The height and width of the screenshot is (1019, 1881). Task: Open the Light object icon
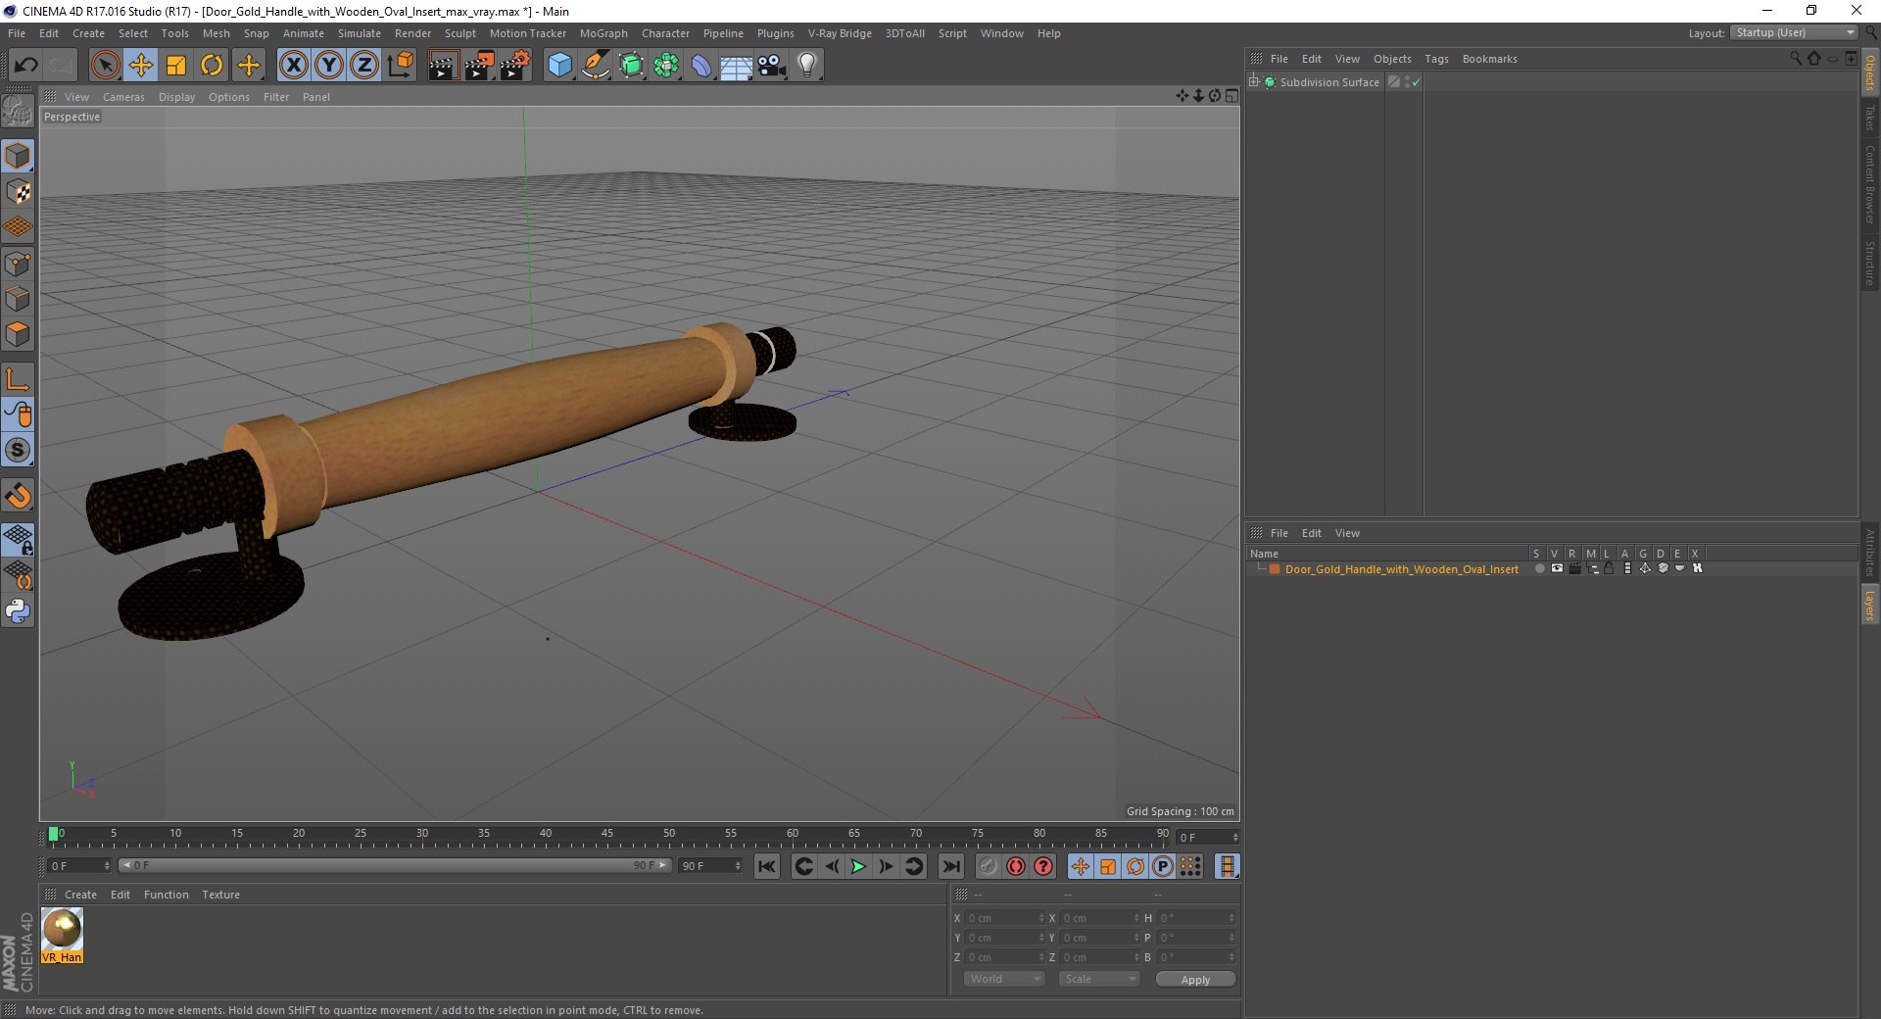tap(806, 66)
